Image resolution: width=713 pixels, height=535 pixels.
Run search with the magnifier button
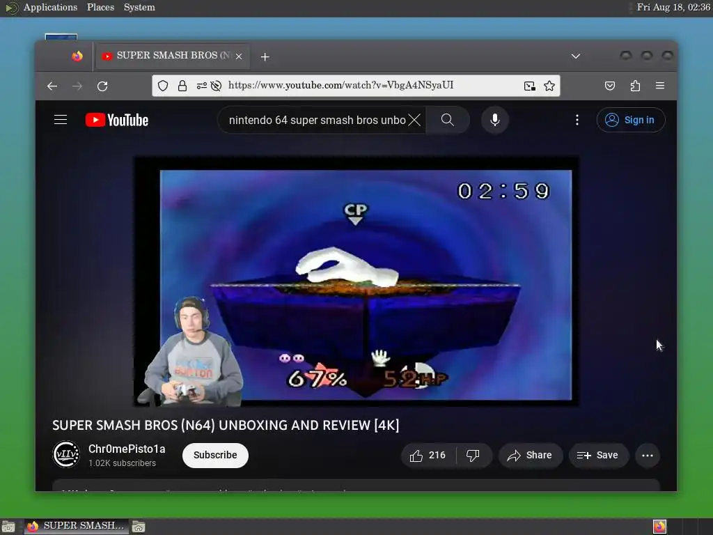[448, 120]
